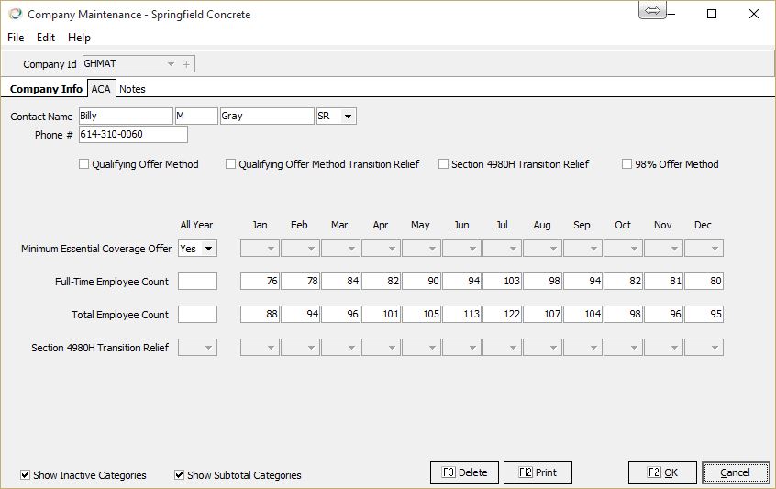
Task: Click the app logo icon in title bar
Action: point(15,15)
